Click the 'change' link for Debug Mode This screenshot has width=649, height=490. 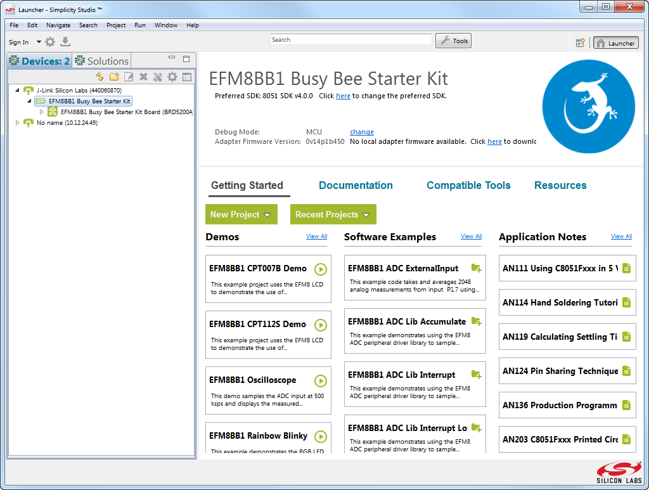tap(361, 132)
